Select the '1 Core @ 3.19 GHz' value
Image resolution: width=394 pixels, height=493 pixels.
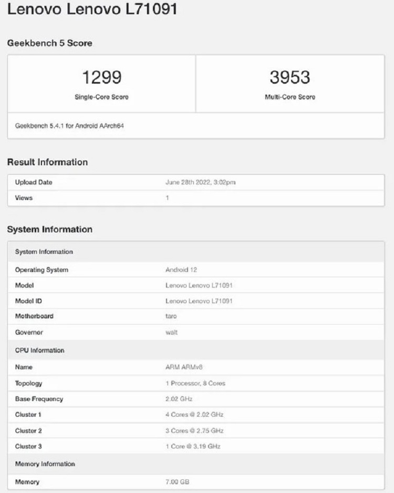(193, 447)
